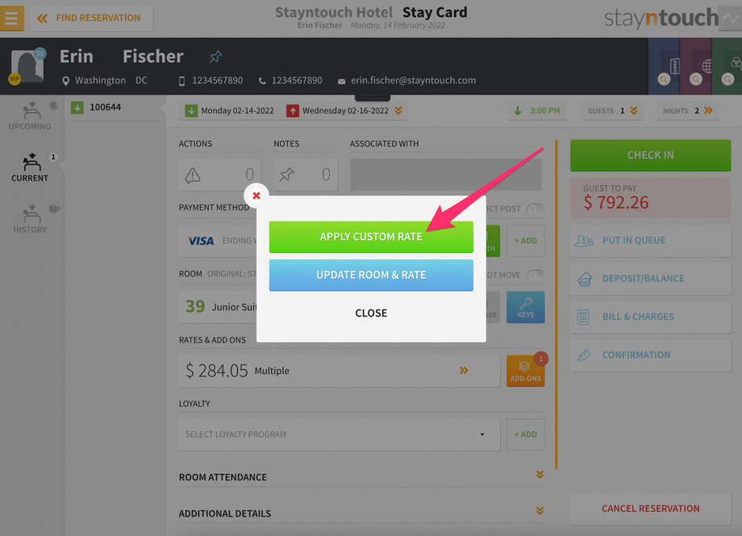This screenshot has height=536, width=742.
Task: Open the Notes pushpin icon
Action: coord(286,175)
